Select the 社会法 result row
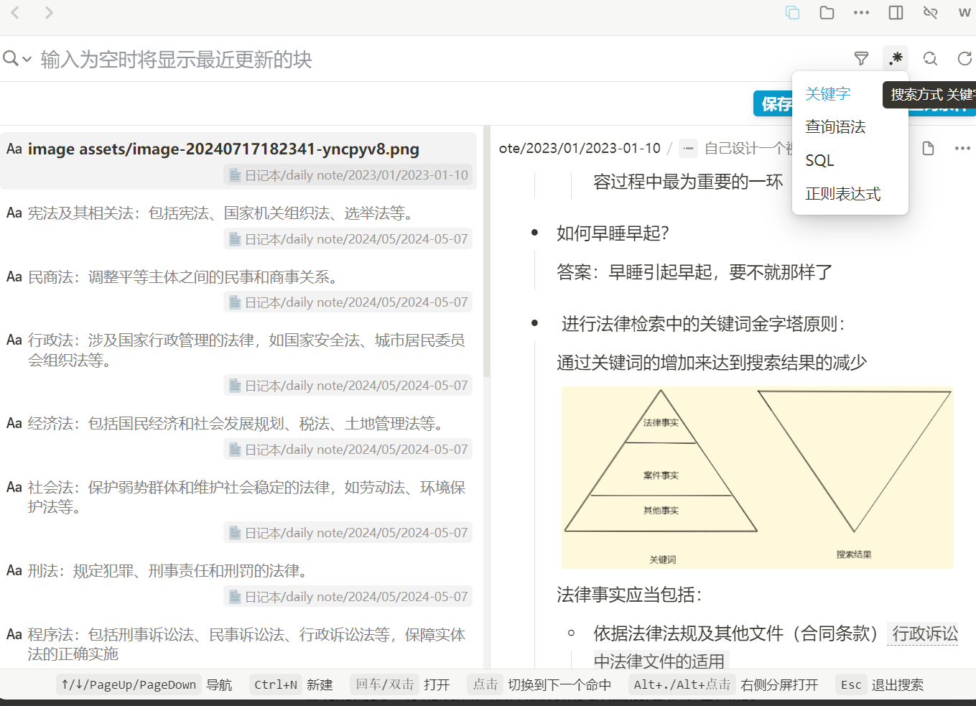976x706 pixels. [x=238, y=509]
